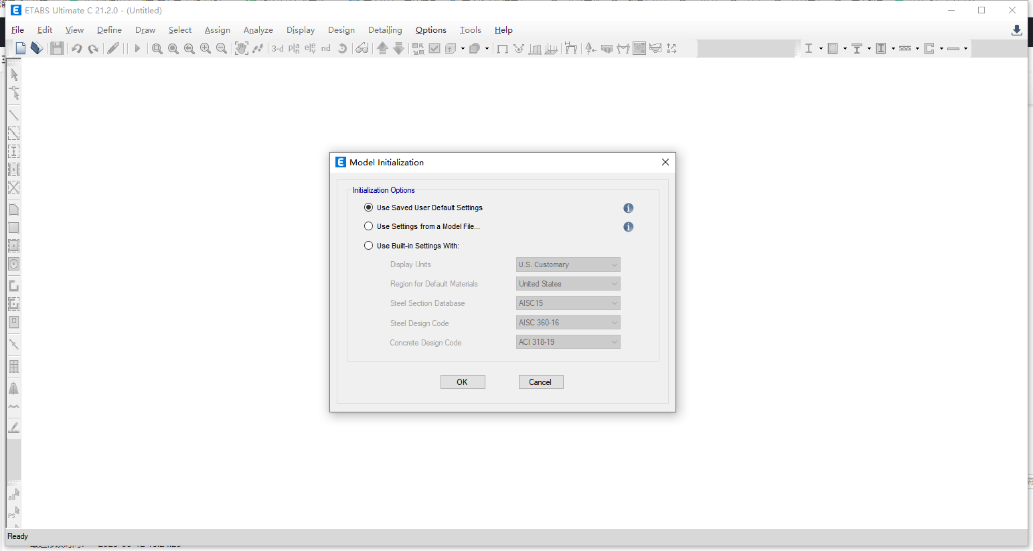The width and height of the screenshot is (1033, 551).
Task: Open the Steel Section Database dropdown
Action: point(568,303)
